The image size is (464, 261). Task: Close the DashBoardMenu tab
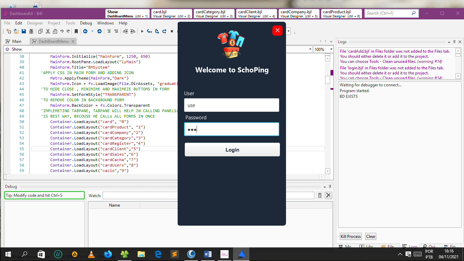coord(73,41)
